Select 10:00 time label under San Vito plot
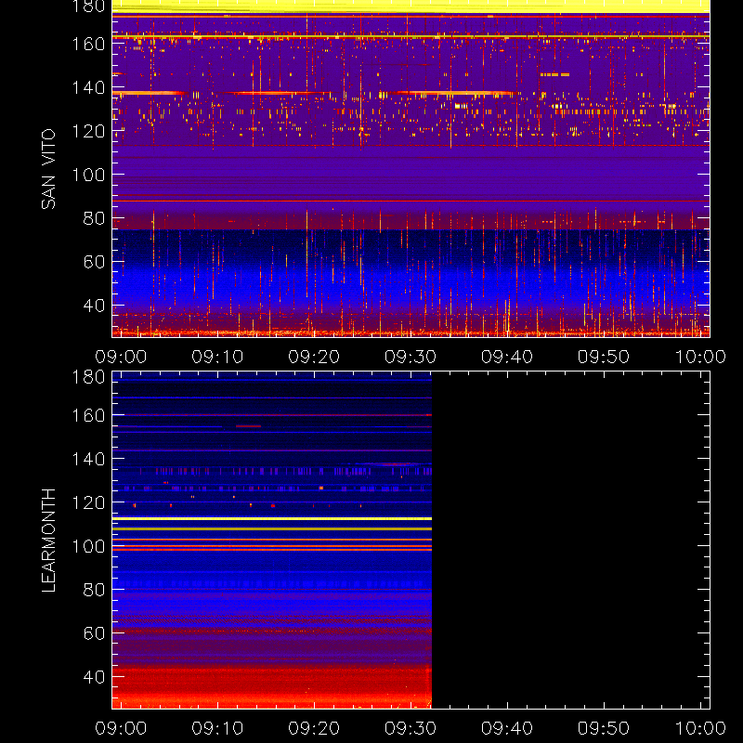 [x=700, y=357]
